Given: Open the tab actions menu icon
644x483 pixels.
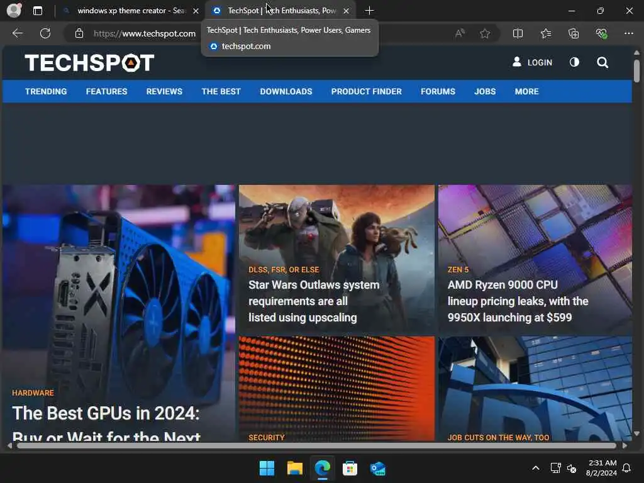Looking at the screenshot, I should click(x=38, y=11).
